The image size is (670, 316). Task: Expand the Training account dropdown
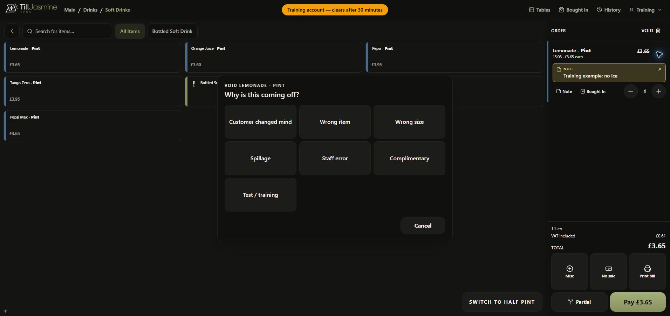click(645, 10)
